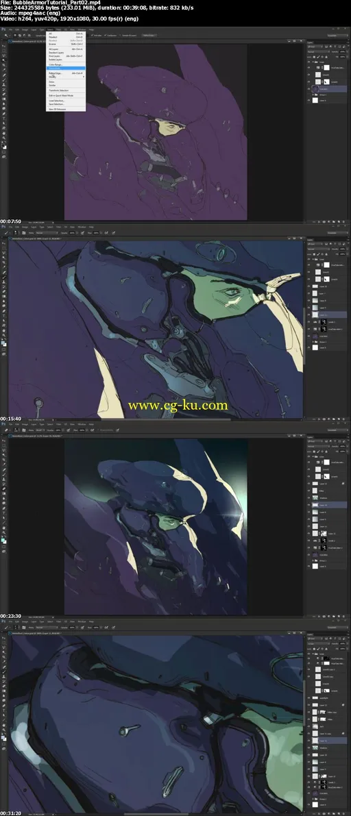
Task: Hide Layer 10 in the 00:15:40 frame
Action: [x=308, y=286]
